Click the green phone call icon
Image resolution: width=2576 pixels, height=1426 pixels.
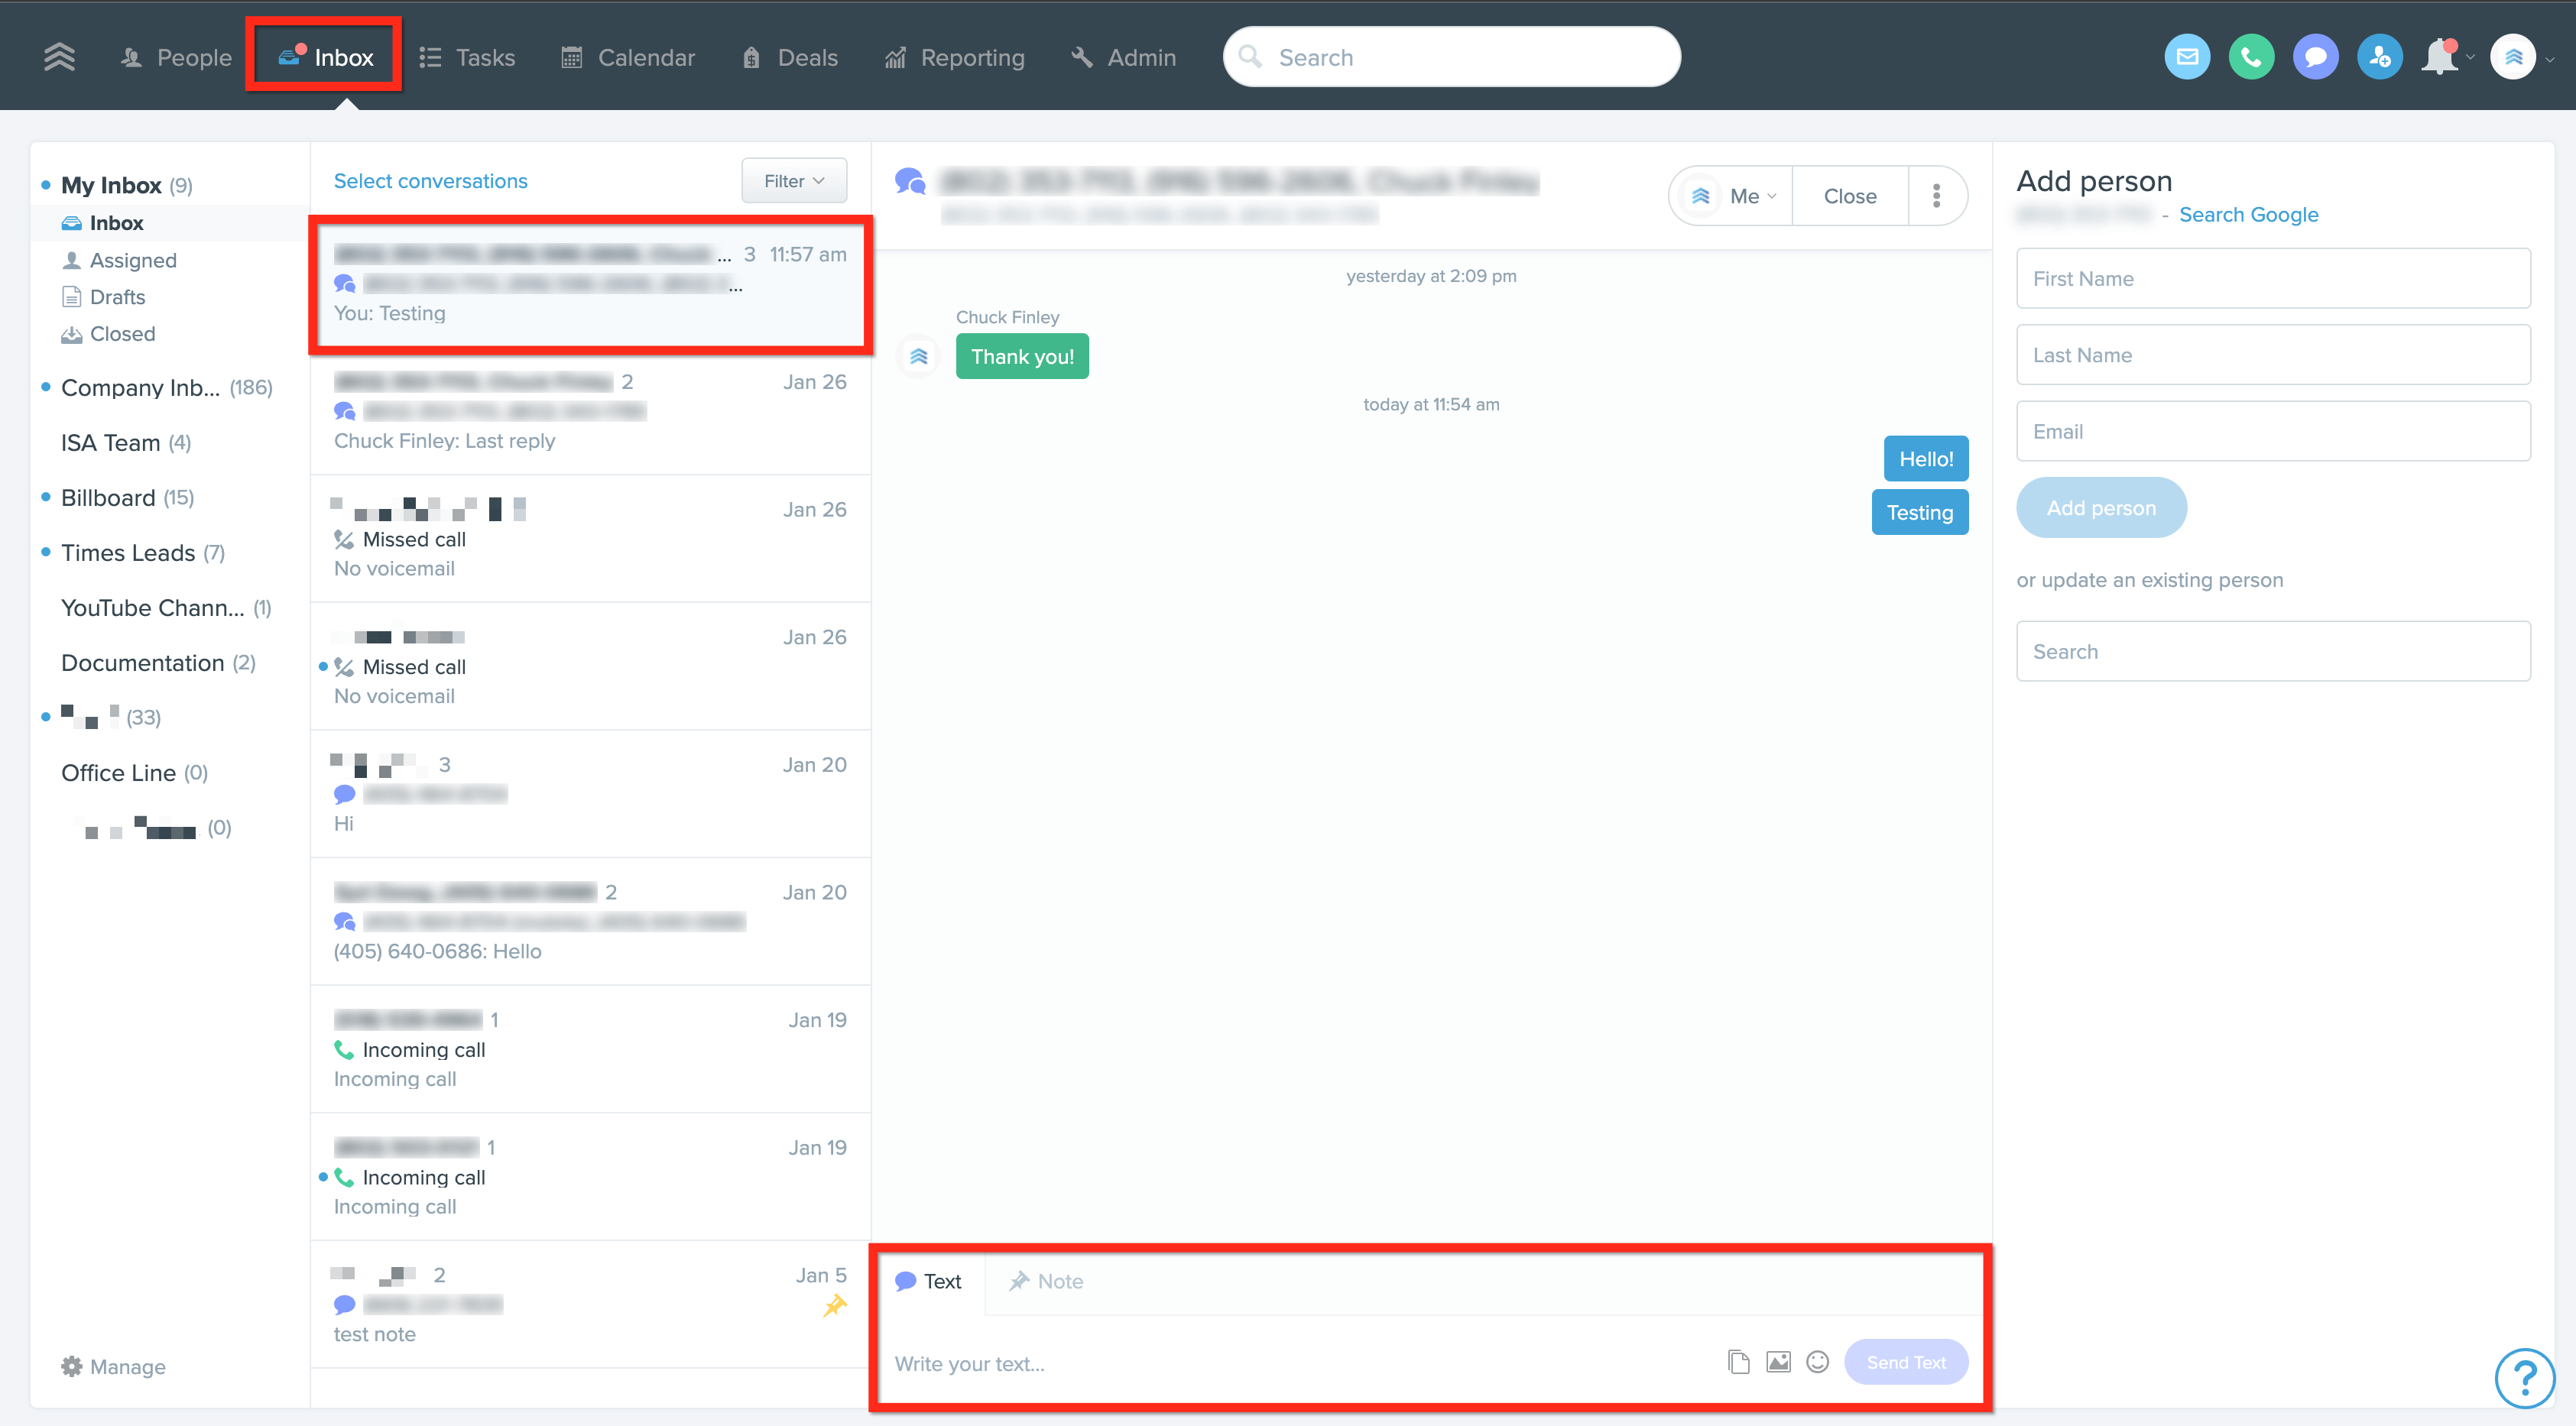tap(2251, 57)
